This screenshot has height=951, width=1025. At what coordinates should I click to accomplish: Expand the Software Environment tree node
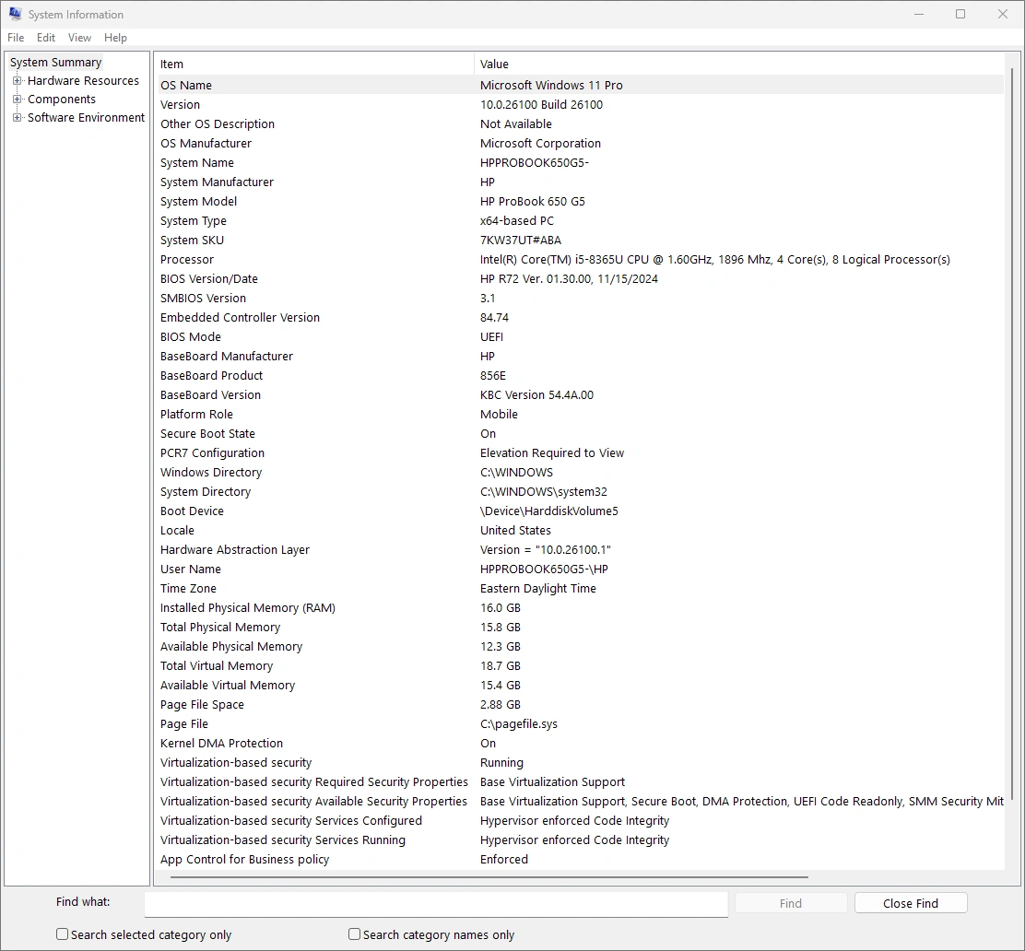(17, 118)
